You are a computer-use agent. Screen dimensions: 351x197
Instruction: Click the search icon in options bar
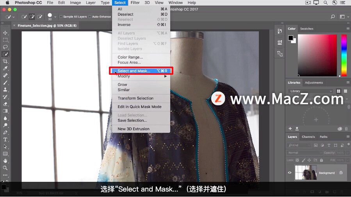coord(333,16)
